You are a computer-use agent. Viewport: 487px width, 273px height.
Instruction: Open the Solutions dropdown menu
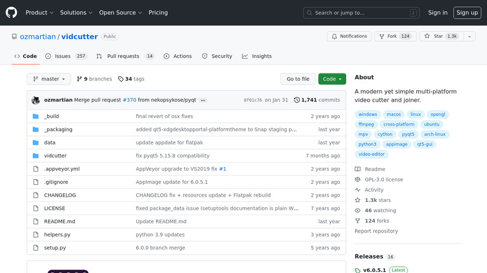(x=76, y=13)
